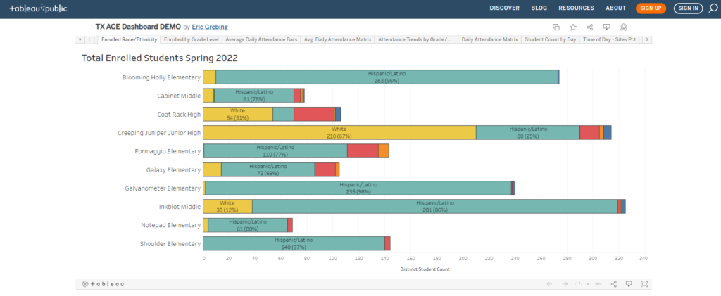Select the White bar for Creeping Juniper Junior High
This screenshot has width=721, height=296.
tap(339, 132)
